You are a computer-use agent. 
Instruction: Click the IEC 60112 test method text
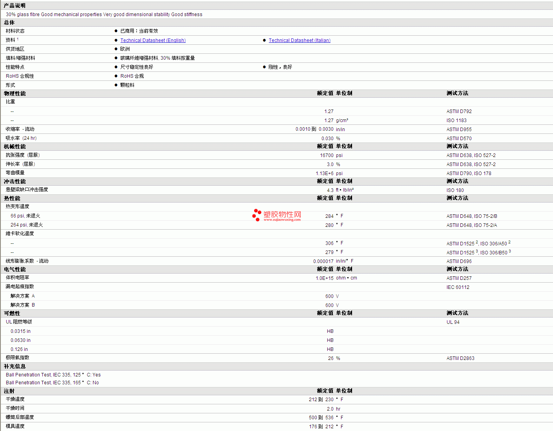click(x=458, y=287)
